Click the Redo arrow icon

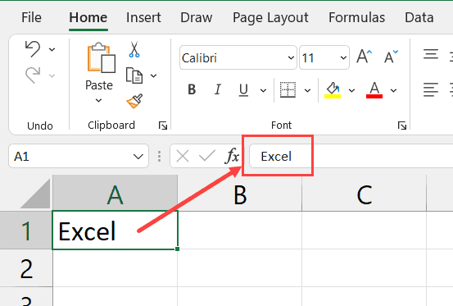point(33,75)
